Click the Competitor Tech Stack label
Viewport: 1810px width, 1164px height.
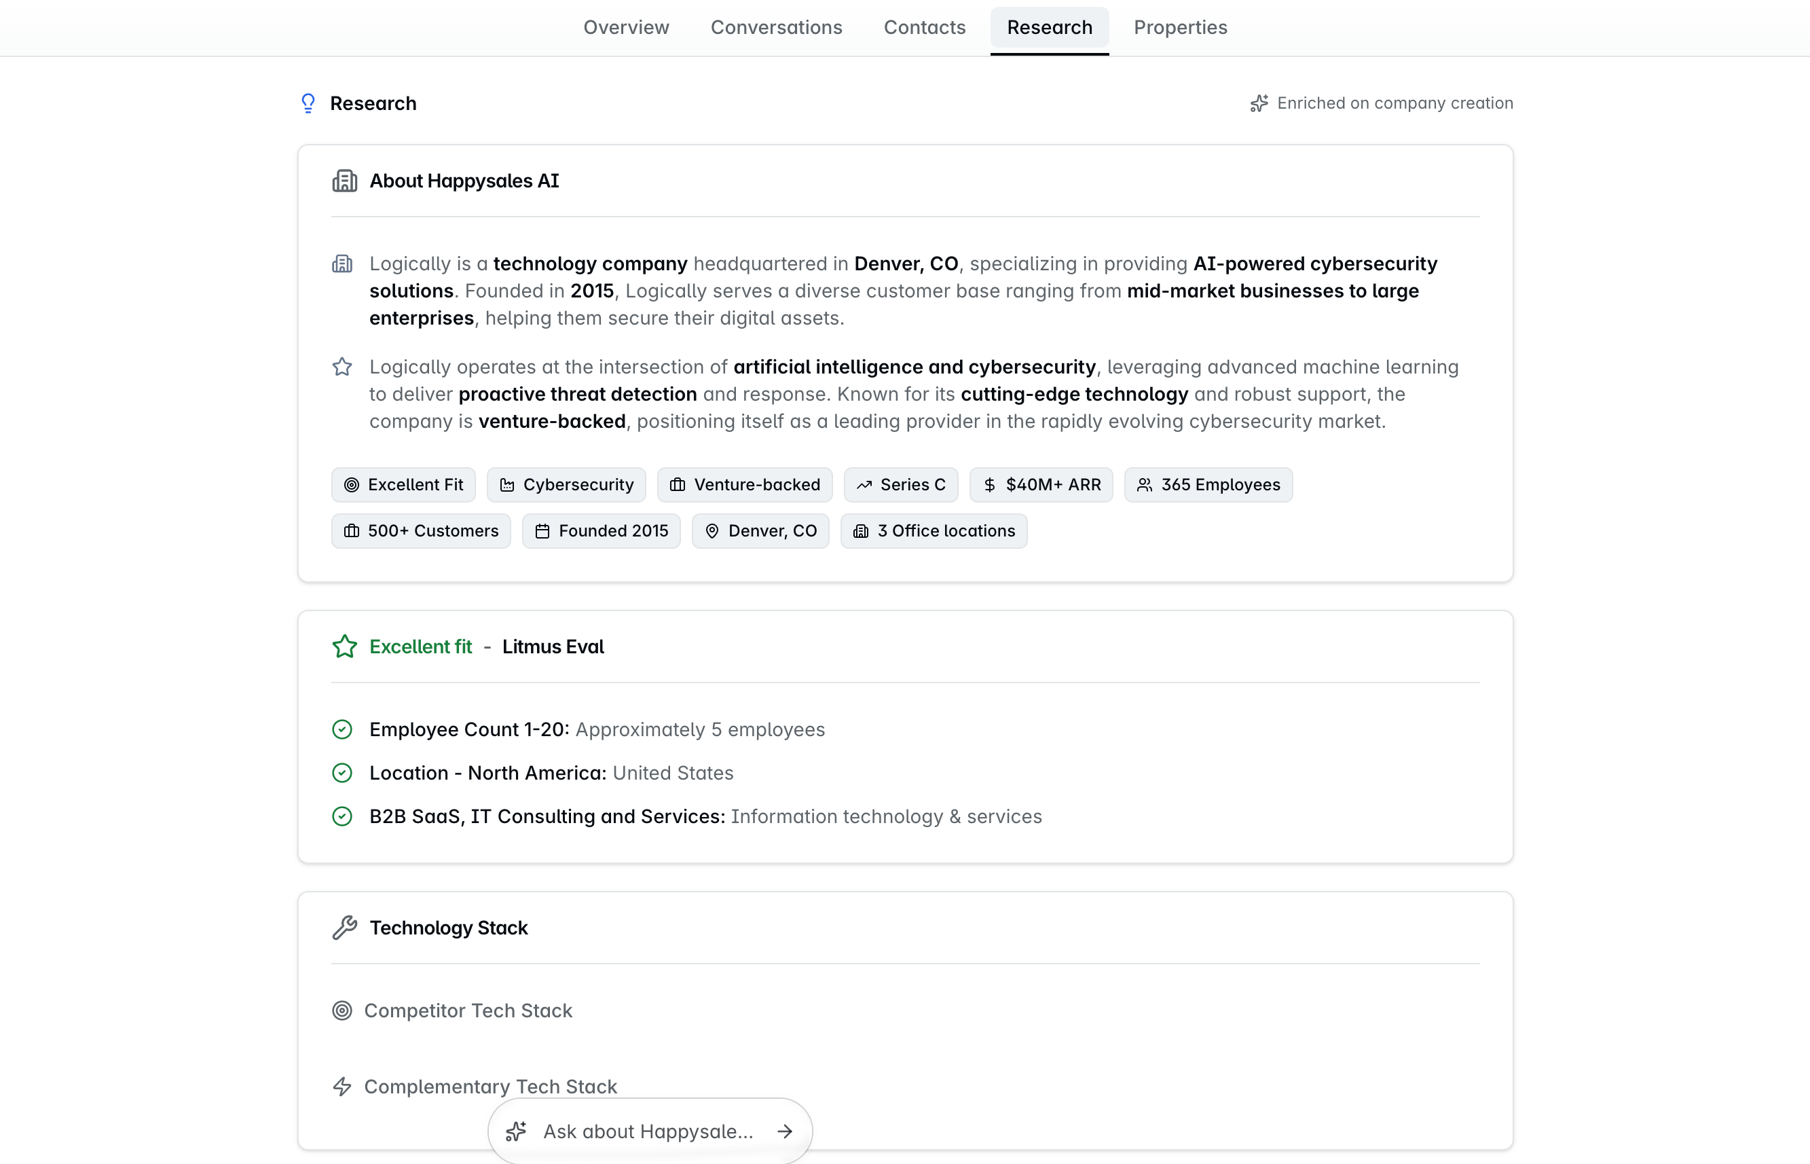[x=468, y=1011]
